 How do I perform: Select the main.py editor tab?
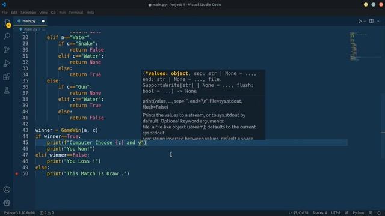[x=31, y=21]
